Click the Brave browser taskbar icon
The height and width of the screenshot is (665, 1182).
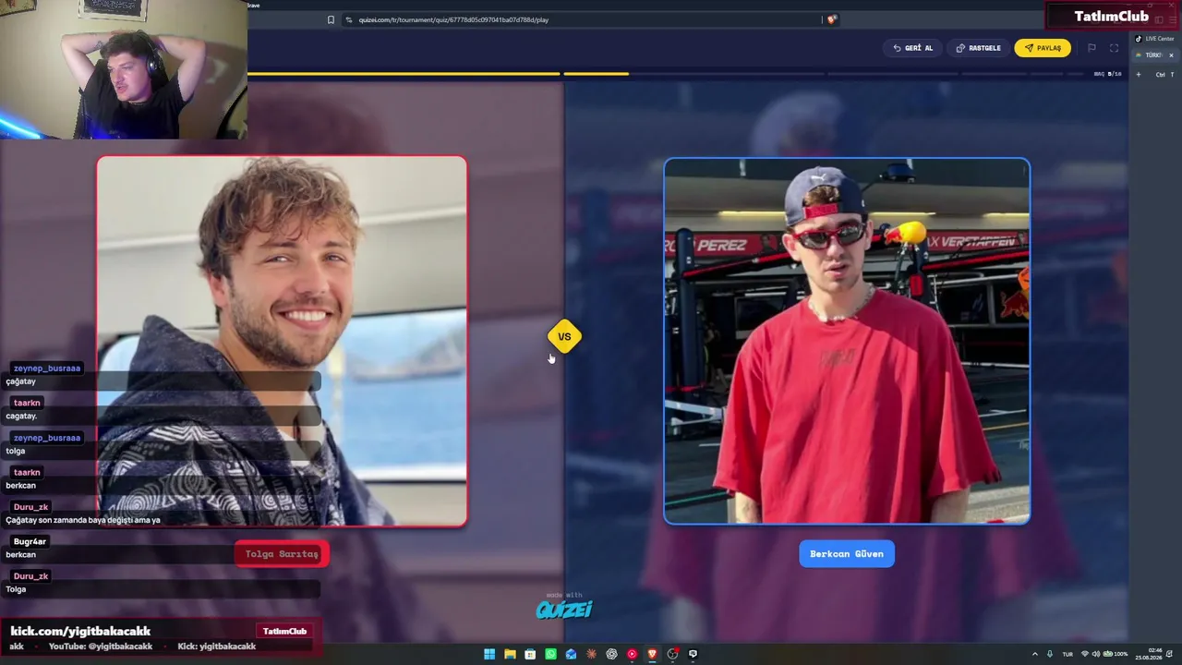652,654
